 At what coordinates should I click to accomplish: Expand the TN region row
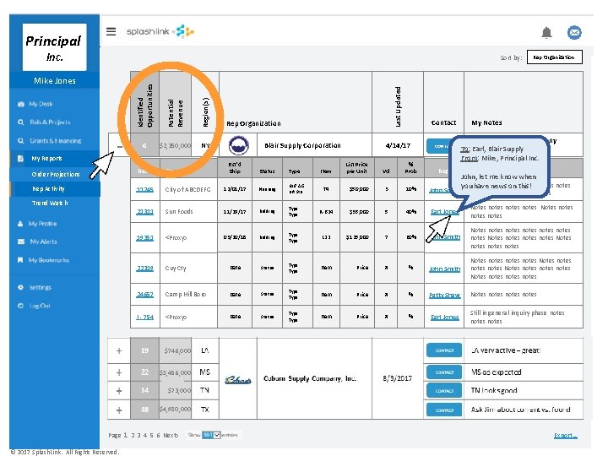(x=119, y=390)
